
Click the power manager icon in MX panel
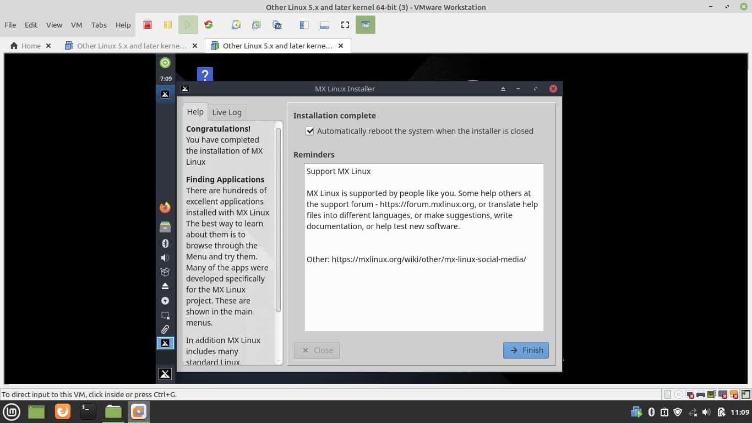point(165,301)
